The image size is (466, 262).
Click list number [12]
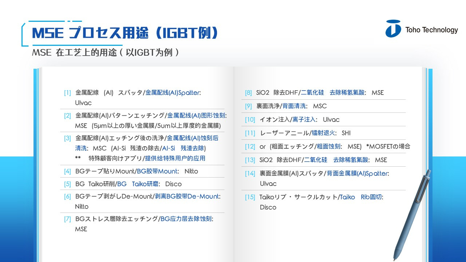[x=250, y=147]
